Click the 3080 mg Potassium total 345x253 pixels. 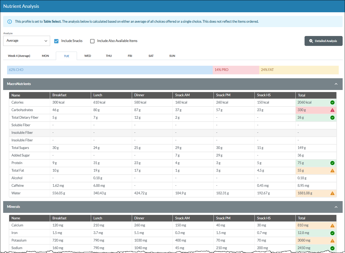(x=304, y=240)
